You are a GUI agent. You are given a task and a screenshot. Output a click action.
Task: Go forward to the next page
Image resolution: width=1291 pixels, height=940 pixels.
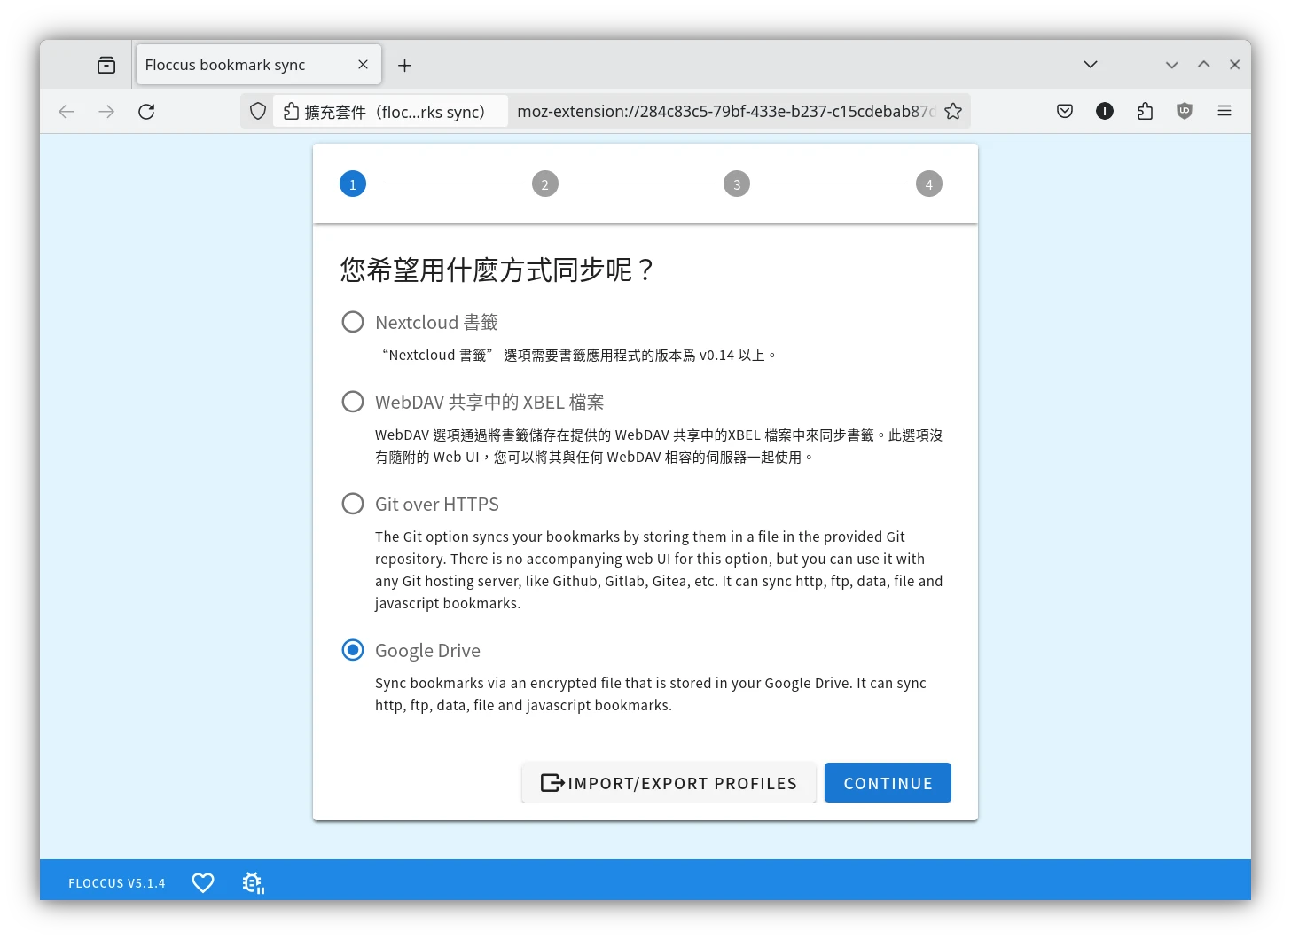(106, 111)
